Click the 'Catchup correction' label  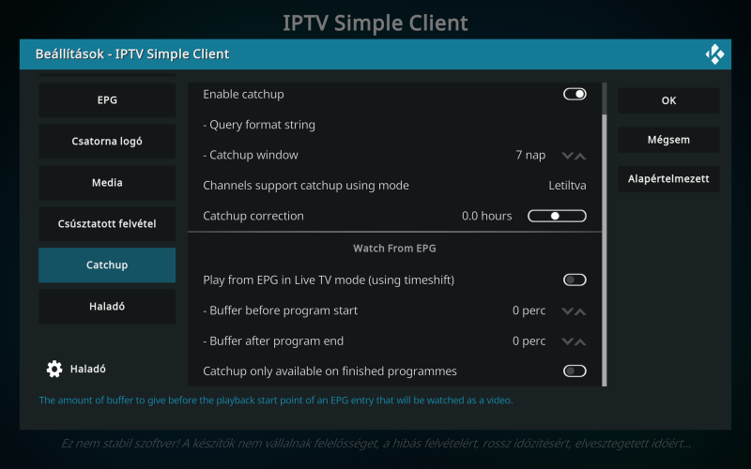(253, 216)
